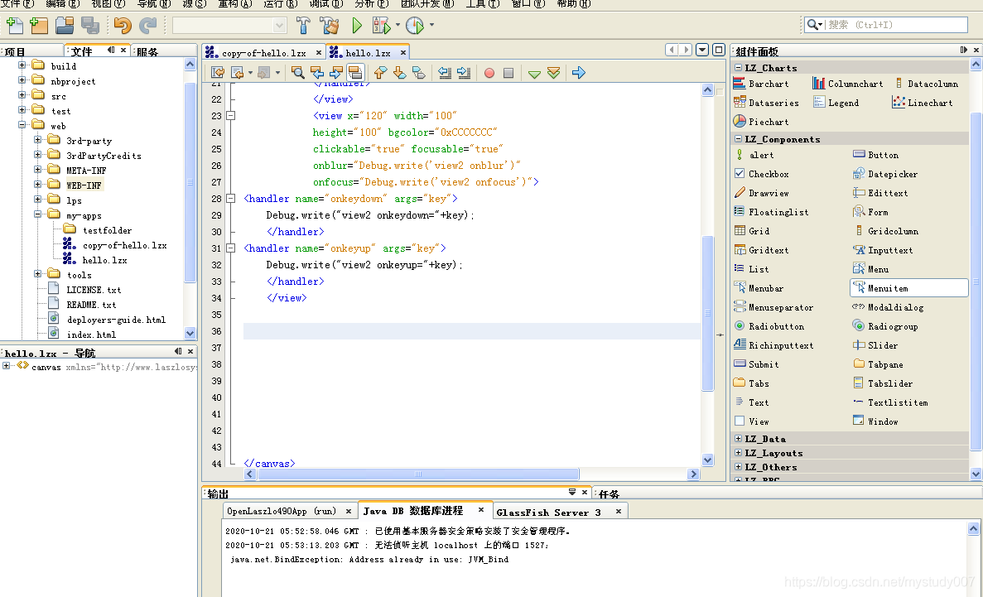Image resolution: width=983 pixels, height=597 pixels.
Task: Click the New File toolbar icon
Action: (14, 25)
